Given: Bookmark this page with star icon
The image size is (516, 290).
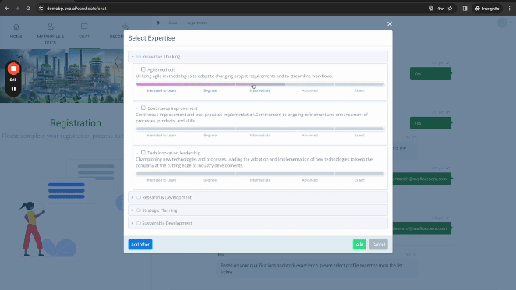Looking at the screenshot, I should coord(450,9).
